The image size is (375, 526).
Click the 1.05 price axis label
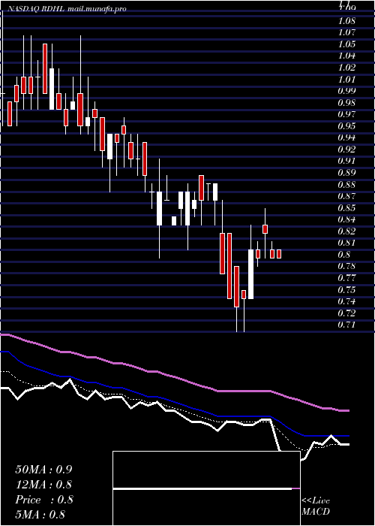coord(346,44)
